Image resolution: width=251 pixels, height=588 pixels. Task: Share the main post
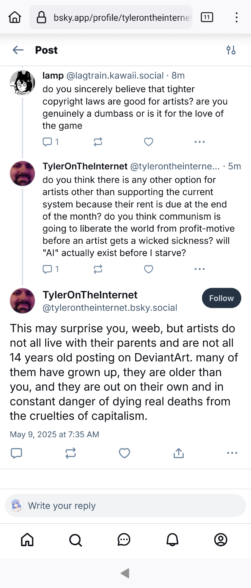(x=178, y=453)
